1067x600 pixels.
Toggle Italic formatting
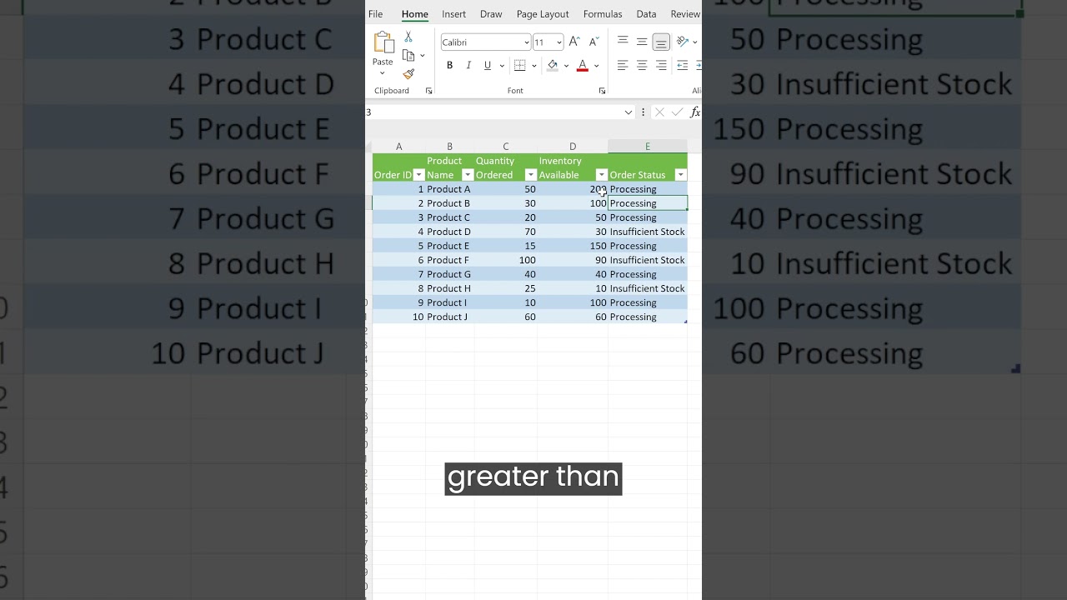(468, 66)
